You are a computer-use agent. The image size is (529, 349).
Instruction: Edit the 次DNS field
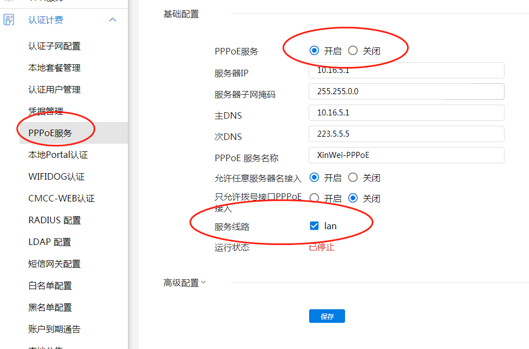406,134
